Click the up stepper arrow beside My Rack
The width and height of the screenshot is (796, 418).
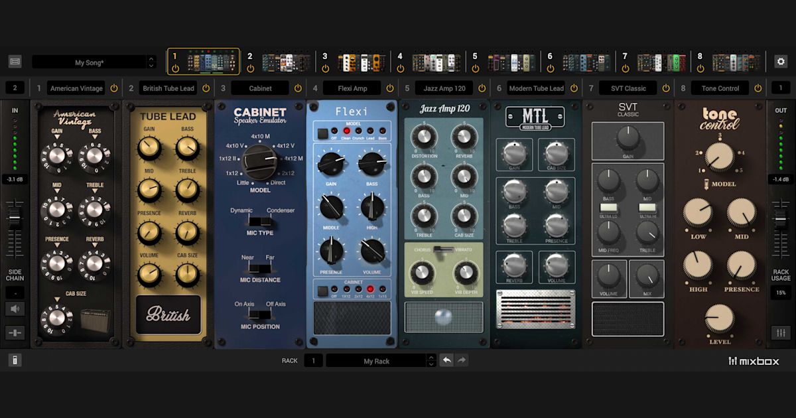click(x=432, y=358)
